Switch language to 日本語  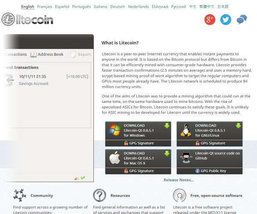tap(223, 7)
